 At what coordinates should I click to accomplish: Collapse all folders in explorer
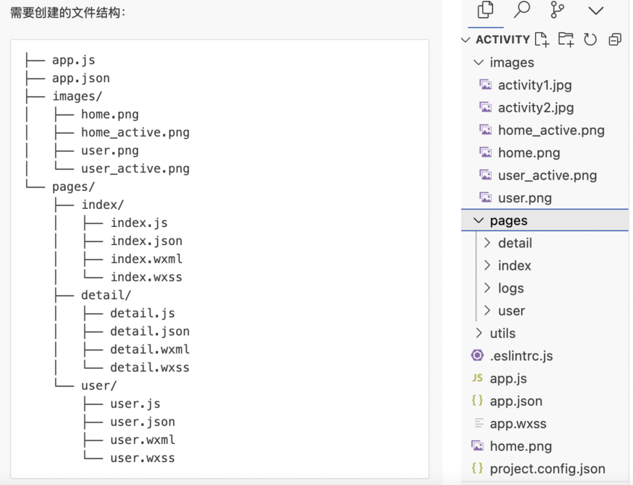(x=615, y=39)
